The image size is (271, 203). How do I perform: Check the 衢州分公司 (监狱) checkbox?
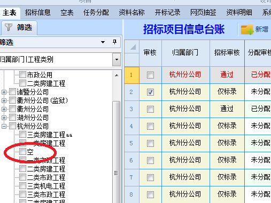pyautogui.click(x=13, y=100)
